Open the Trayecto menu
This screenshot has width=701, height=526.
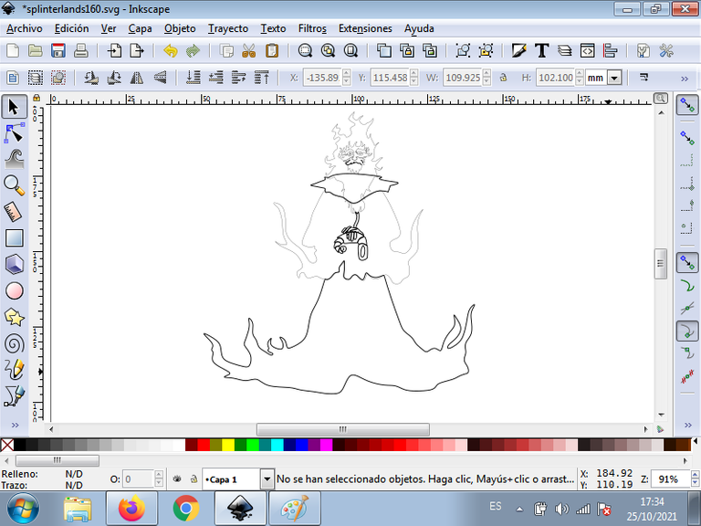(228, 28)
